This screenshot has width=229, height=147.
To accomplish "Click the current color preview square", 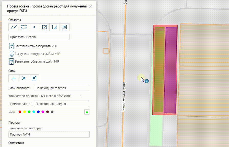I will [87, 112].
